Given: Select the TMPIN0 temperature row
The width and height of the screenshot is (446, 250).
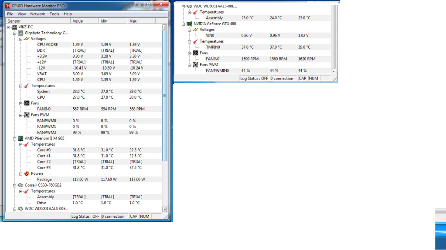Looking at the screenshot, I should click(x=213, y=47).
